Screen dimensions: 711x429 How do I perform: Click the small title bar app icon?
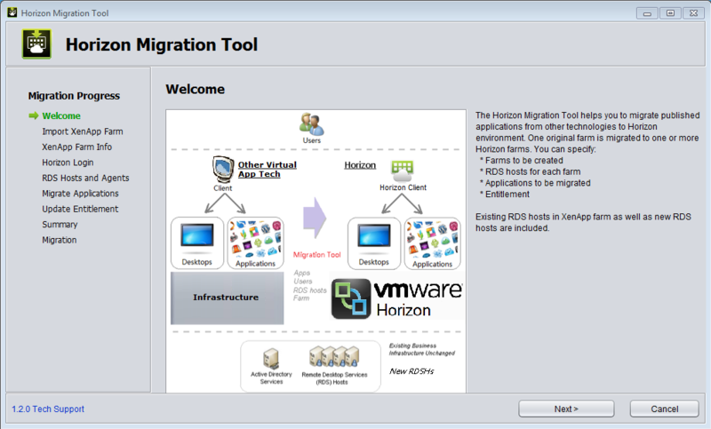[x=12, y=12]
